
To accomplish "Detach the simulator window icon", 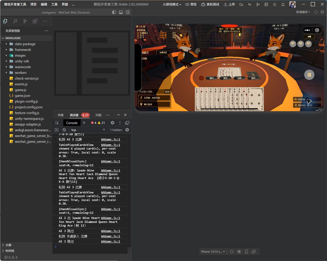I will tap(254, 252).
